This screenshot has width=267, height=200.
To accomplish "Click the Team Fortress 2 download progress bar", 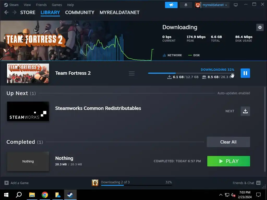I will pos(191,73).
